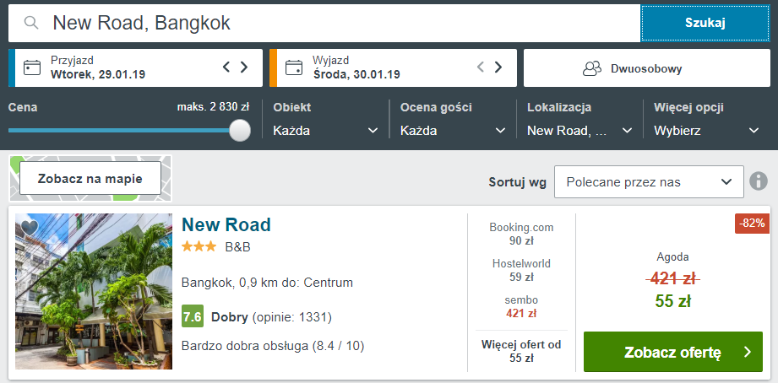Click the Zobacz ofertę button
This screenshot has height=383, width=778.
pos(672,352)
